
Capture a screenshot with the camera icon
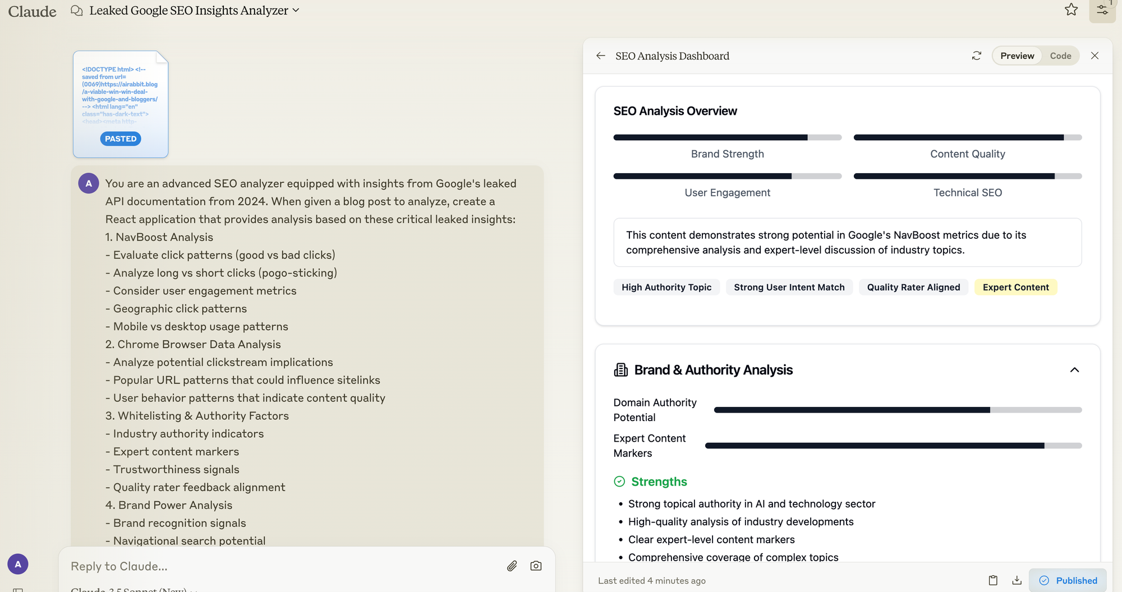click(x=536, y=566)
